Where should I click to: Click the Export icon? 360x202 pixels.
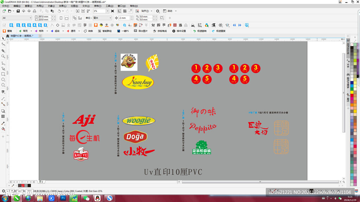click(x=83, y=11)
